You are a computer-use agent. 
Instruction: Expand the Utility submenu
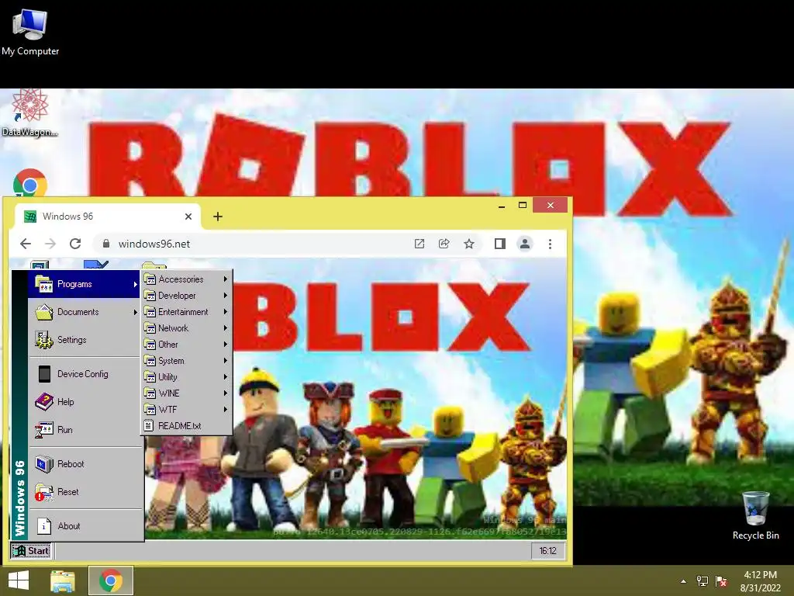(x=186, y=377)
